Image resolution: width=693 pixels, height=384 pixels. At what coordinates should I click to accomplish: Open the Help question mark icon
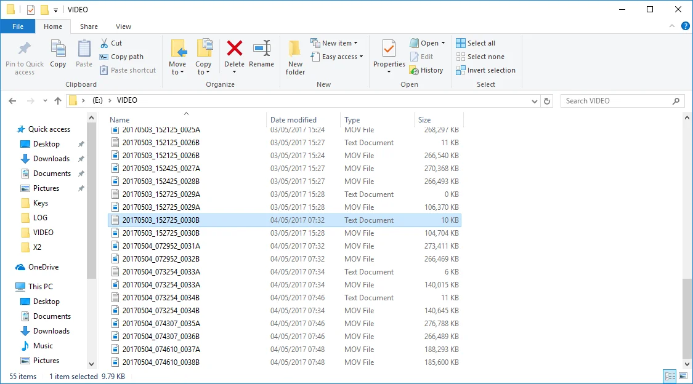click(x=686, y=26)
